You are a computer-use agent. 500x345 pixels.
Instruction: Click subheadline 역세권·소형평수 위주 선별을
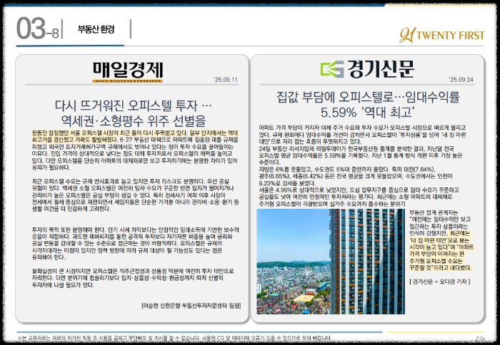coord(134,120)
